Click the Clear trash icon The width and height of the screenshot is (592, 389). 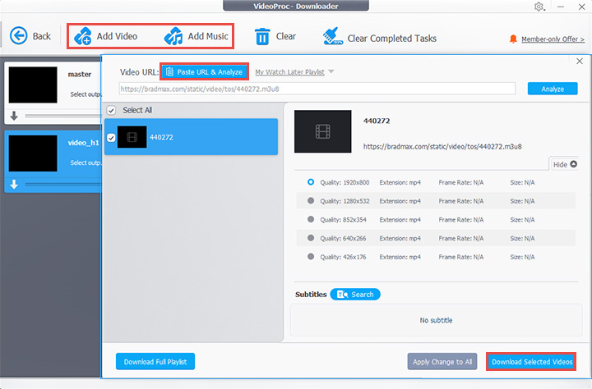pyautogui.click(x=262, y=37)
